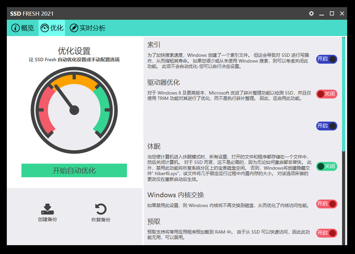Select 创建备份 to create a backup
Image resolution: width=355 pixels, height=254 pixels.
(x=47, y=212)
